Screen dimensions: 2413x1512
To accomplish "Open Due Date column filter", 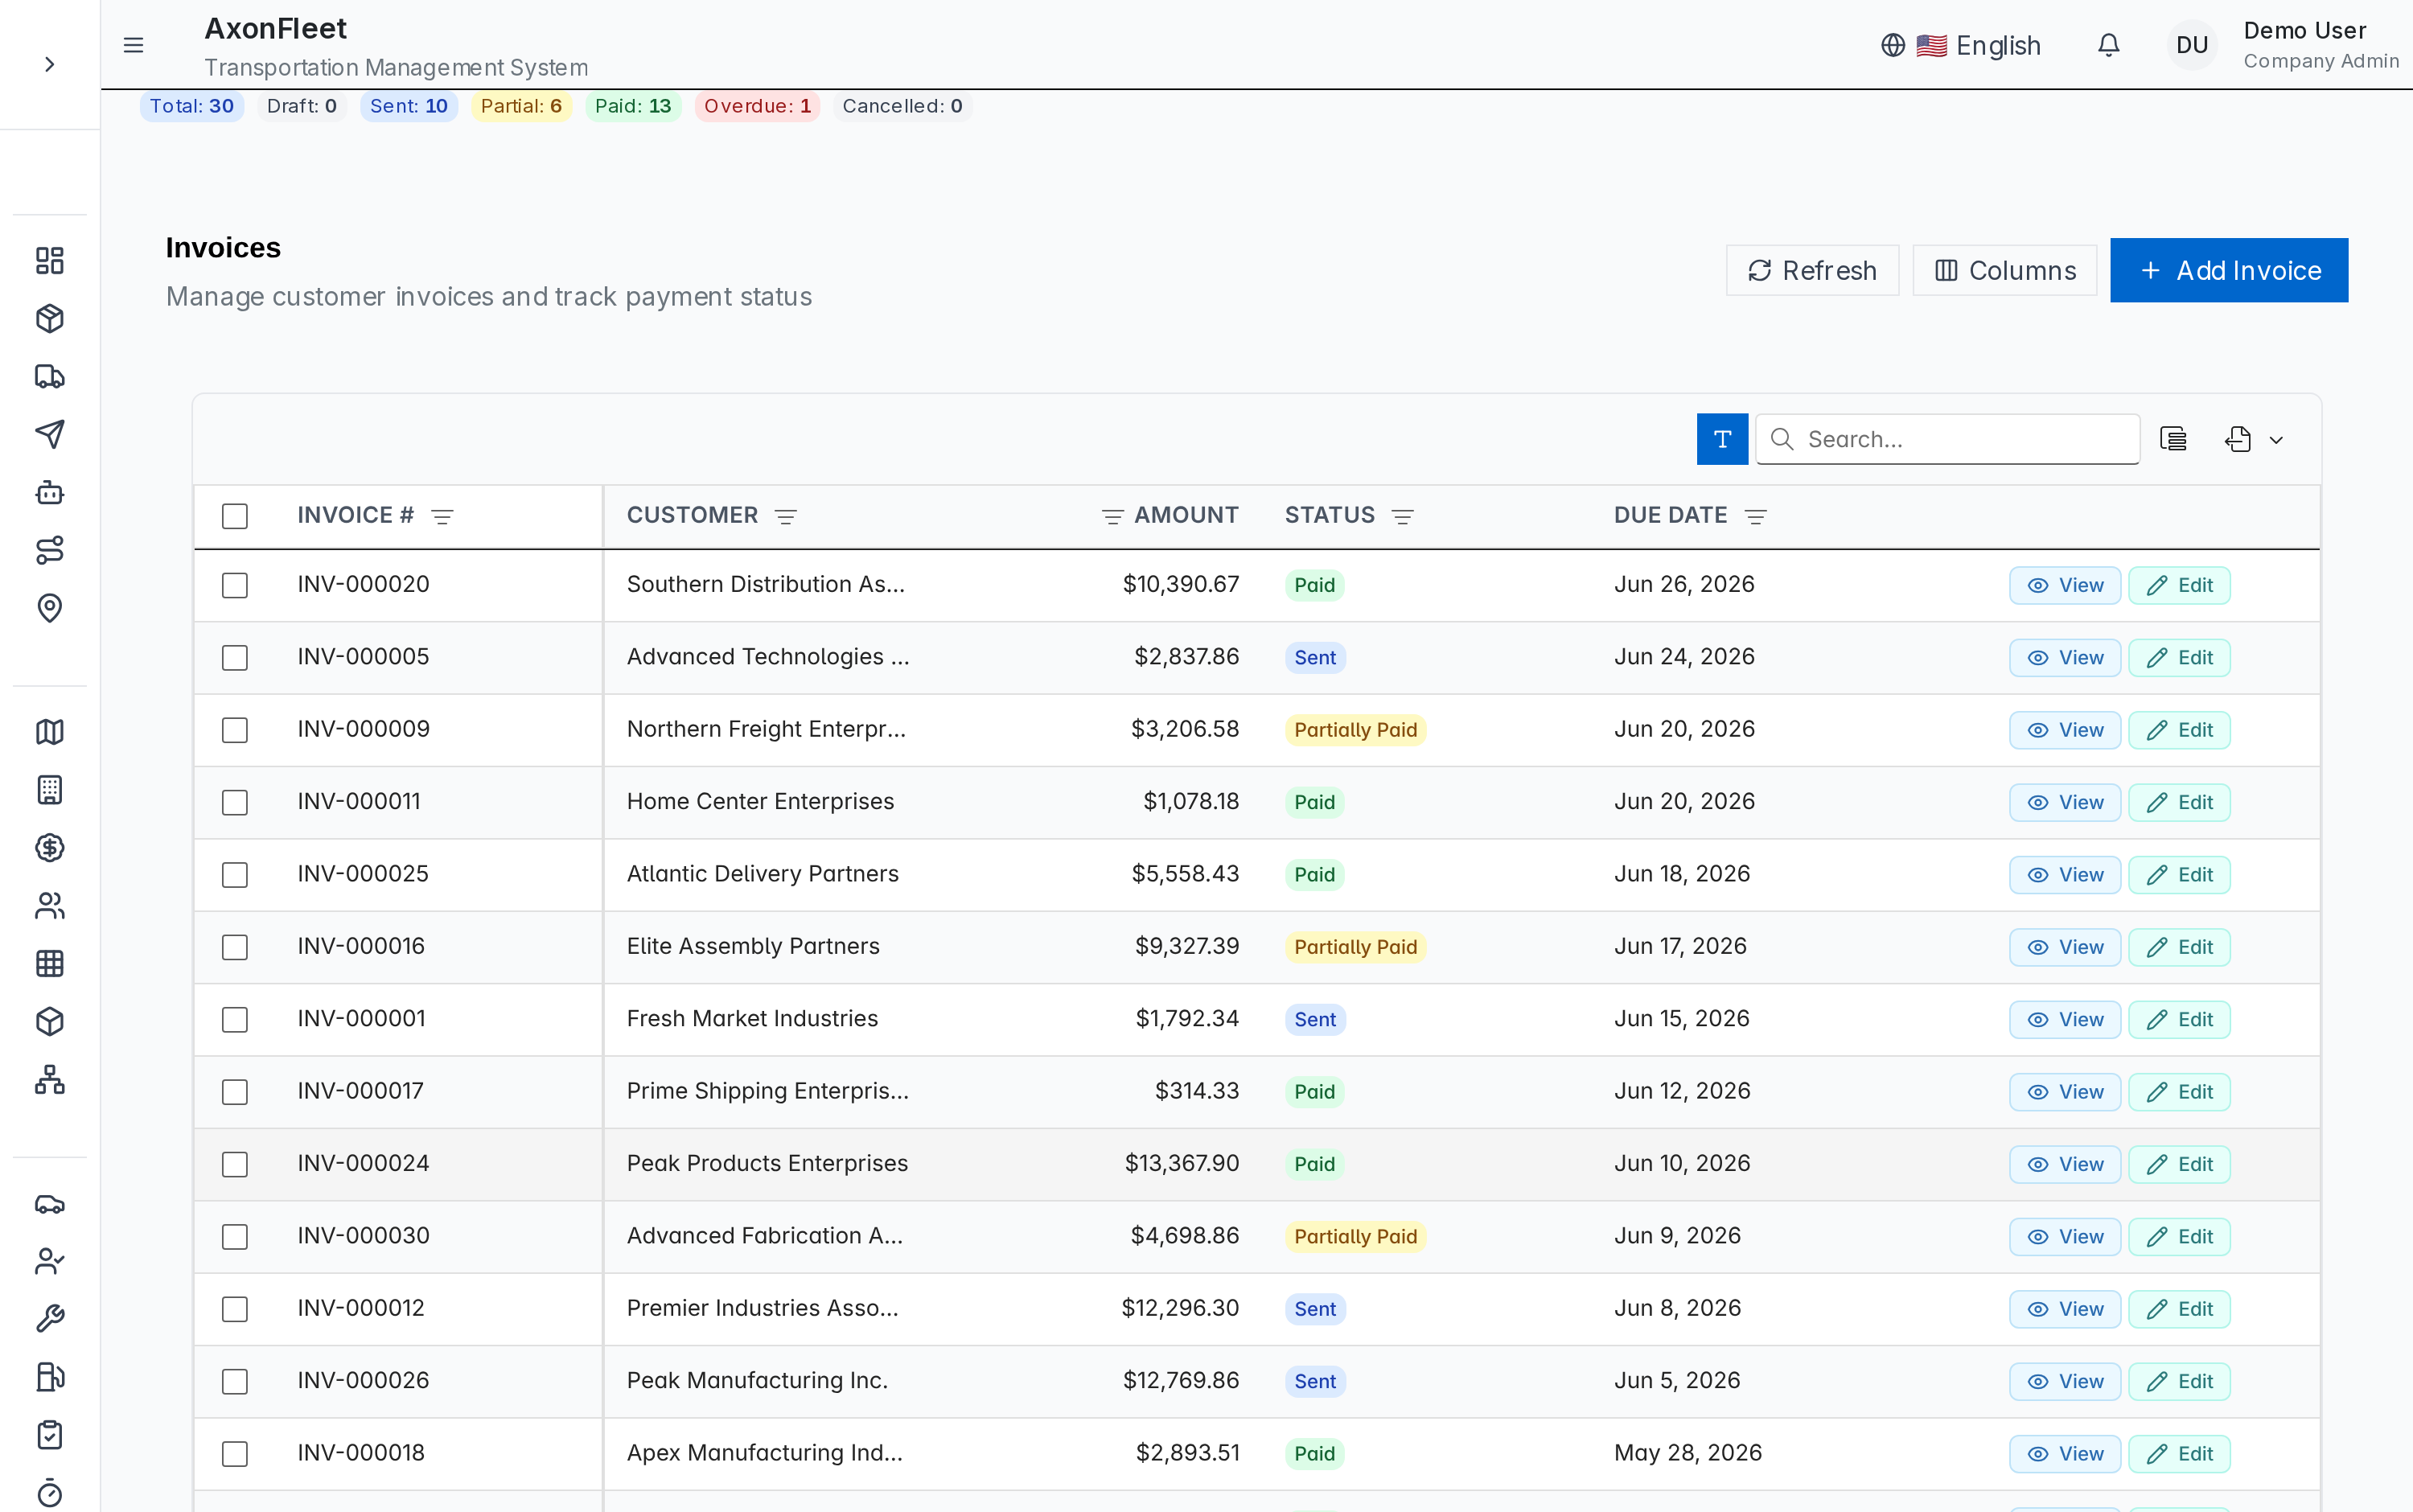I will 1756,516.
